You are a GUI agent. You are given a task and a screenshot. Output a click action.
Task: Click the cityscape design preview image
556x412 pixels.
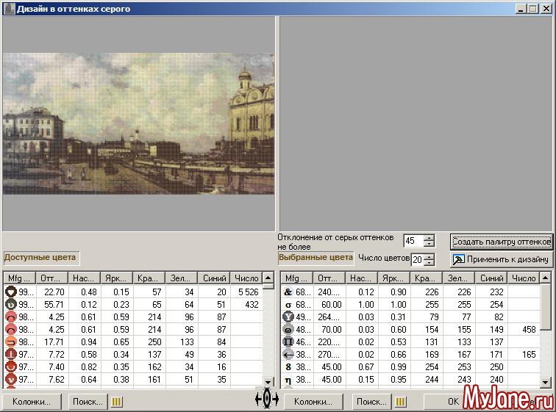[138, 123]
